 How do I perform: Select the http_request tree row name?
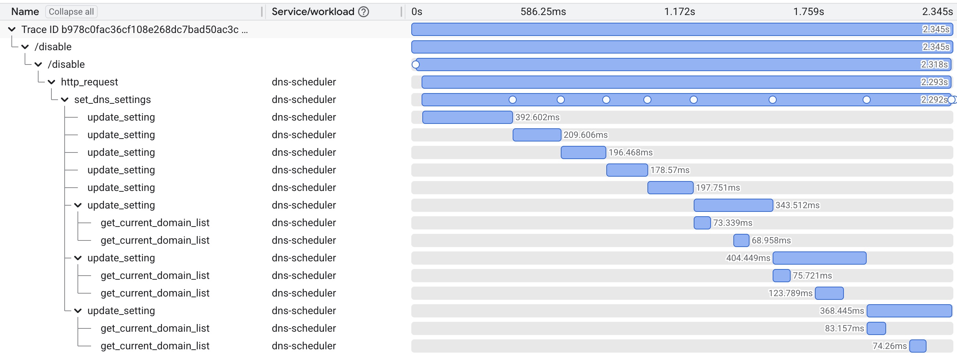click(89, 82)
